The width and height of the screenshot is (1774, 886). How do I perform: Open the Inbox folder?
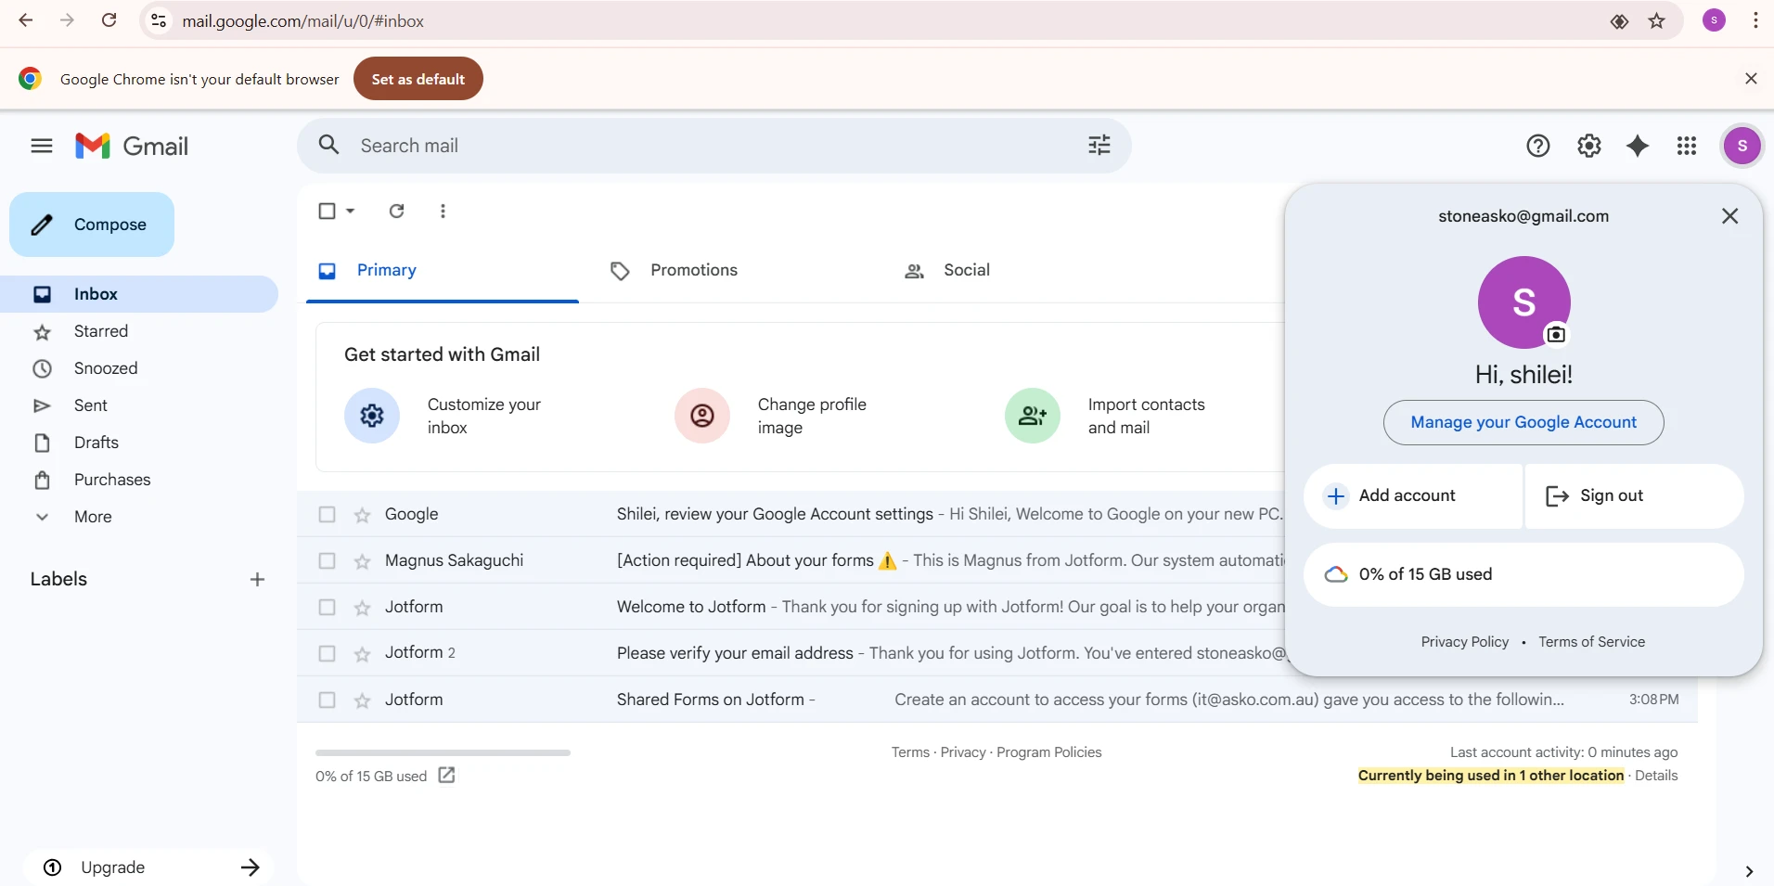139,294
